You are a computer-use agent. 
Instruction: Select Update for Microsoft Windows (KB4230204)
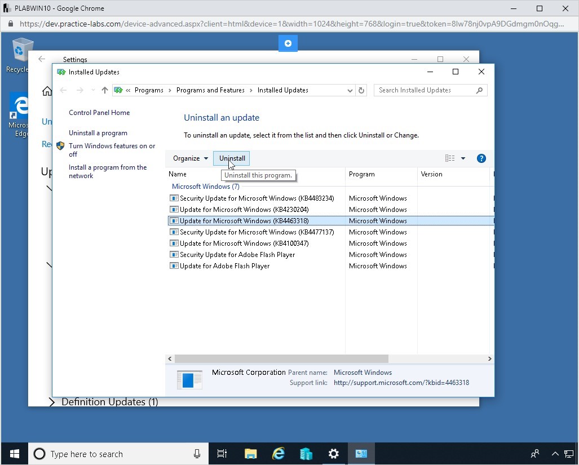[244, 210]
